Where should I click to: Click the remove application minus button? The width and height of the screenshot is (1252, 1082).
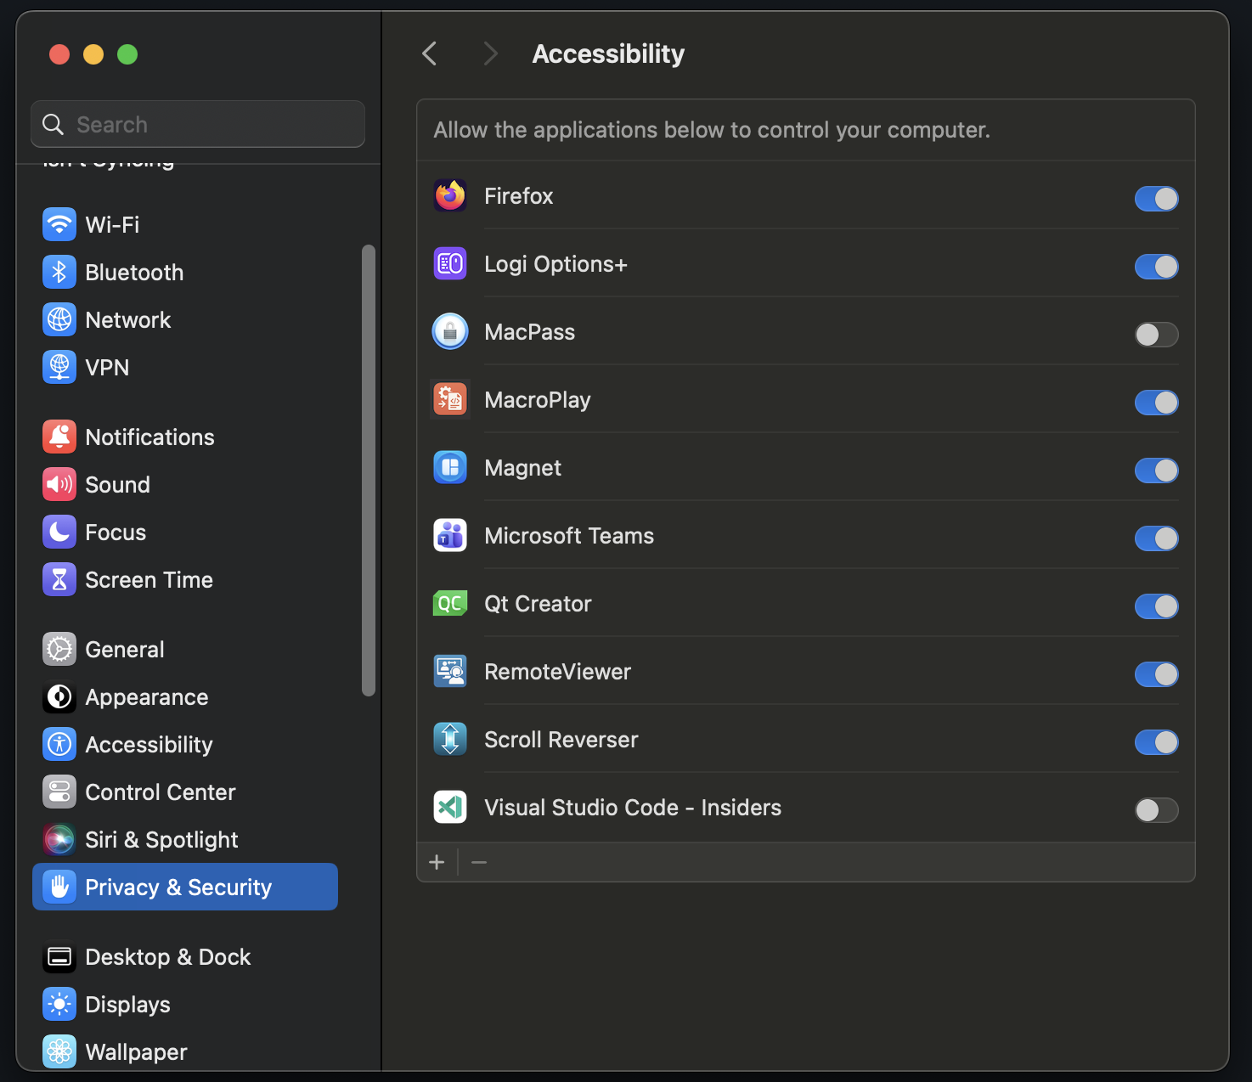pos(478,861)
